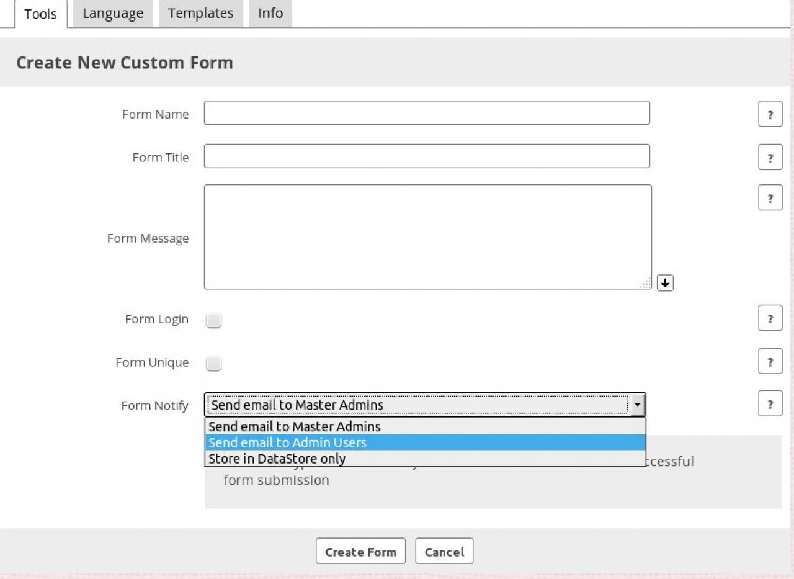The width and height of the screenshot is (794, 579).
Task: Open help for the Form Unique option
Action: point(770,361)
